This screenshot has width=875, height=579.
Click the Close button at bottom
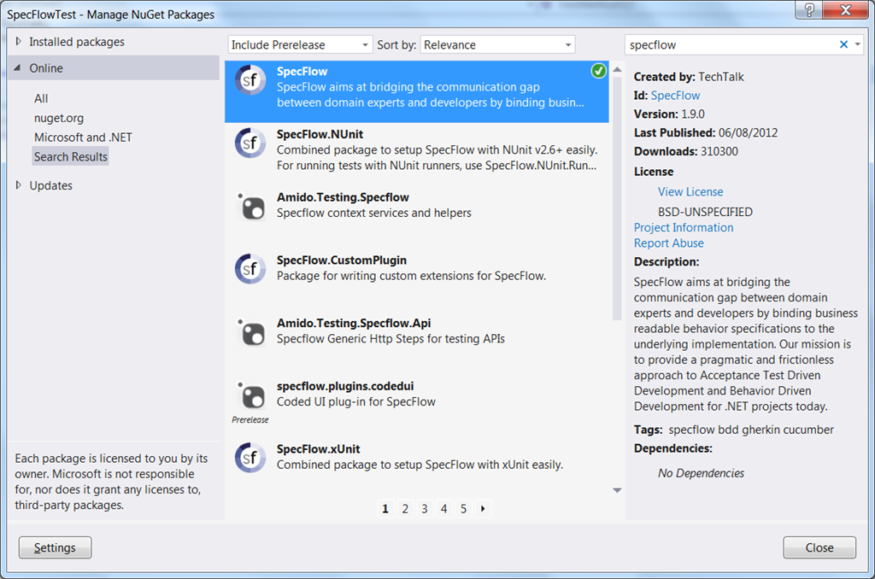point(819,547)
